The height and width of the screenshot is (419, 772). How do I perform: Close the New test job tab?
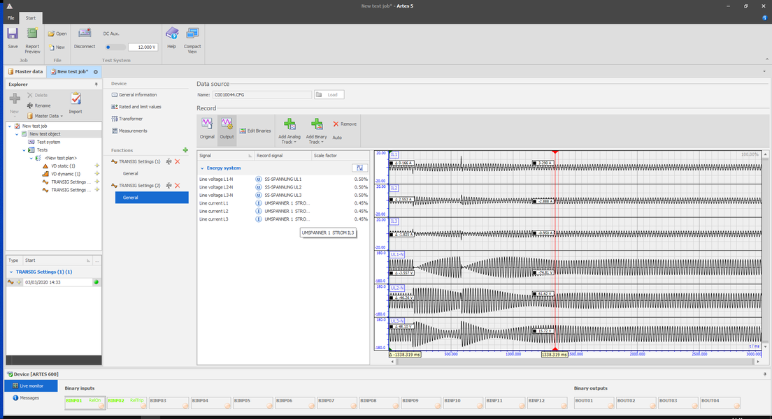[96, 72]
